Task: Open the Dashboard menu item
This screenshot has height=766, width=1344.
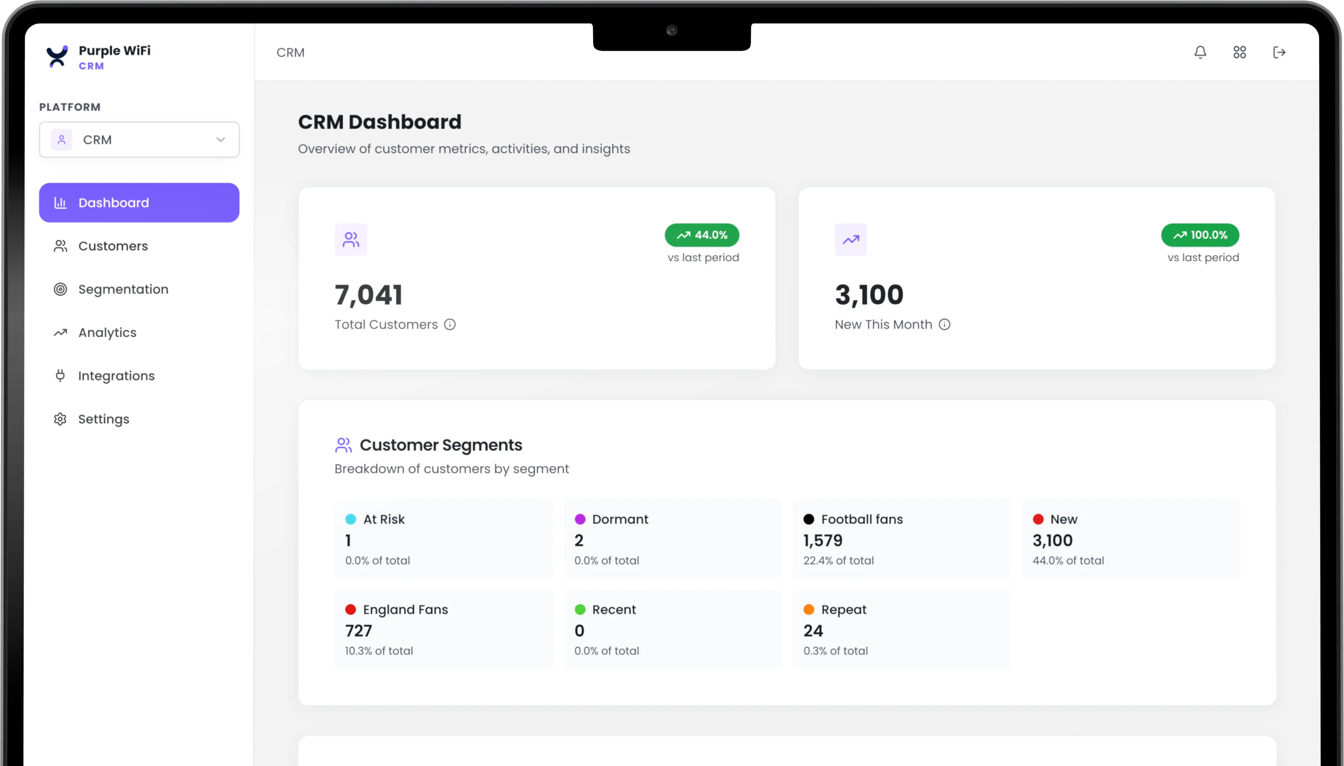Action: pos(139,202)
